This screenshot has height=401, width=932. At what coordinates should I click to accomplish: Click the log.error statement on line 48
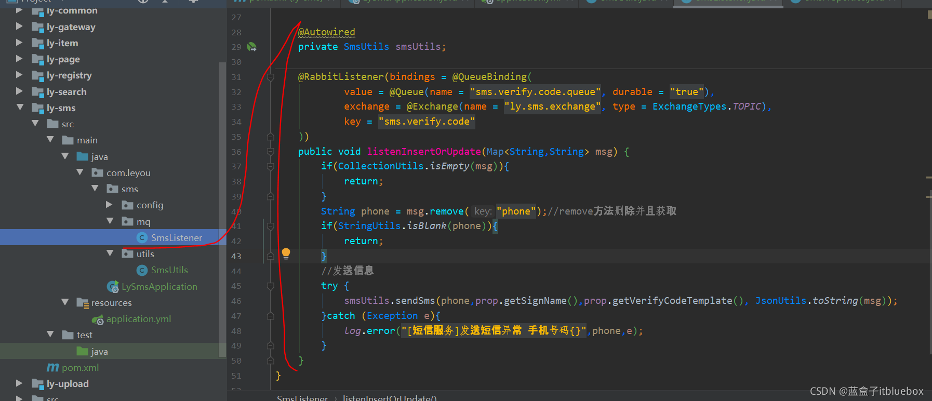click(x=494, y=331)
